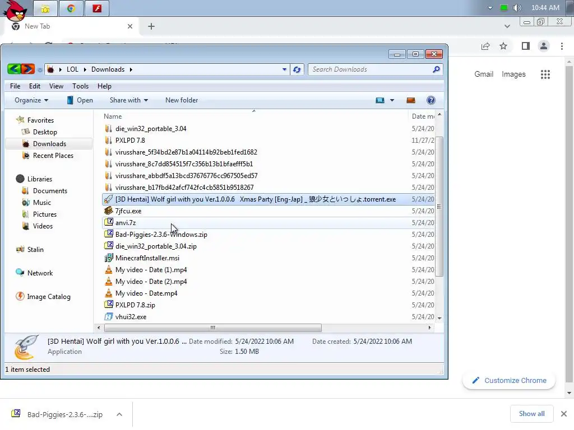Click the Open toolbar button

click(x=80, y=100)
